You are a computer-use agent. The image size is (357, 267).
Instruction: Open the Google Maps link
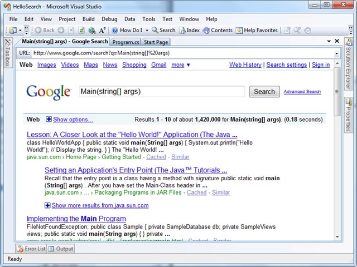point(91,65)
